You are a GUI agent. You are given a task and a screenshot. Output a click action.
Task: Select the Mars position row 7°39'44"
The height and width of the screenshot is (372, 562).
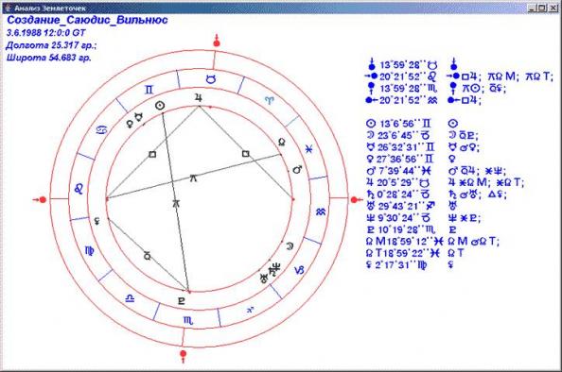click(398, 171)
